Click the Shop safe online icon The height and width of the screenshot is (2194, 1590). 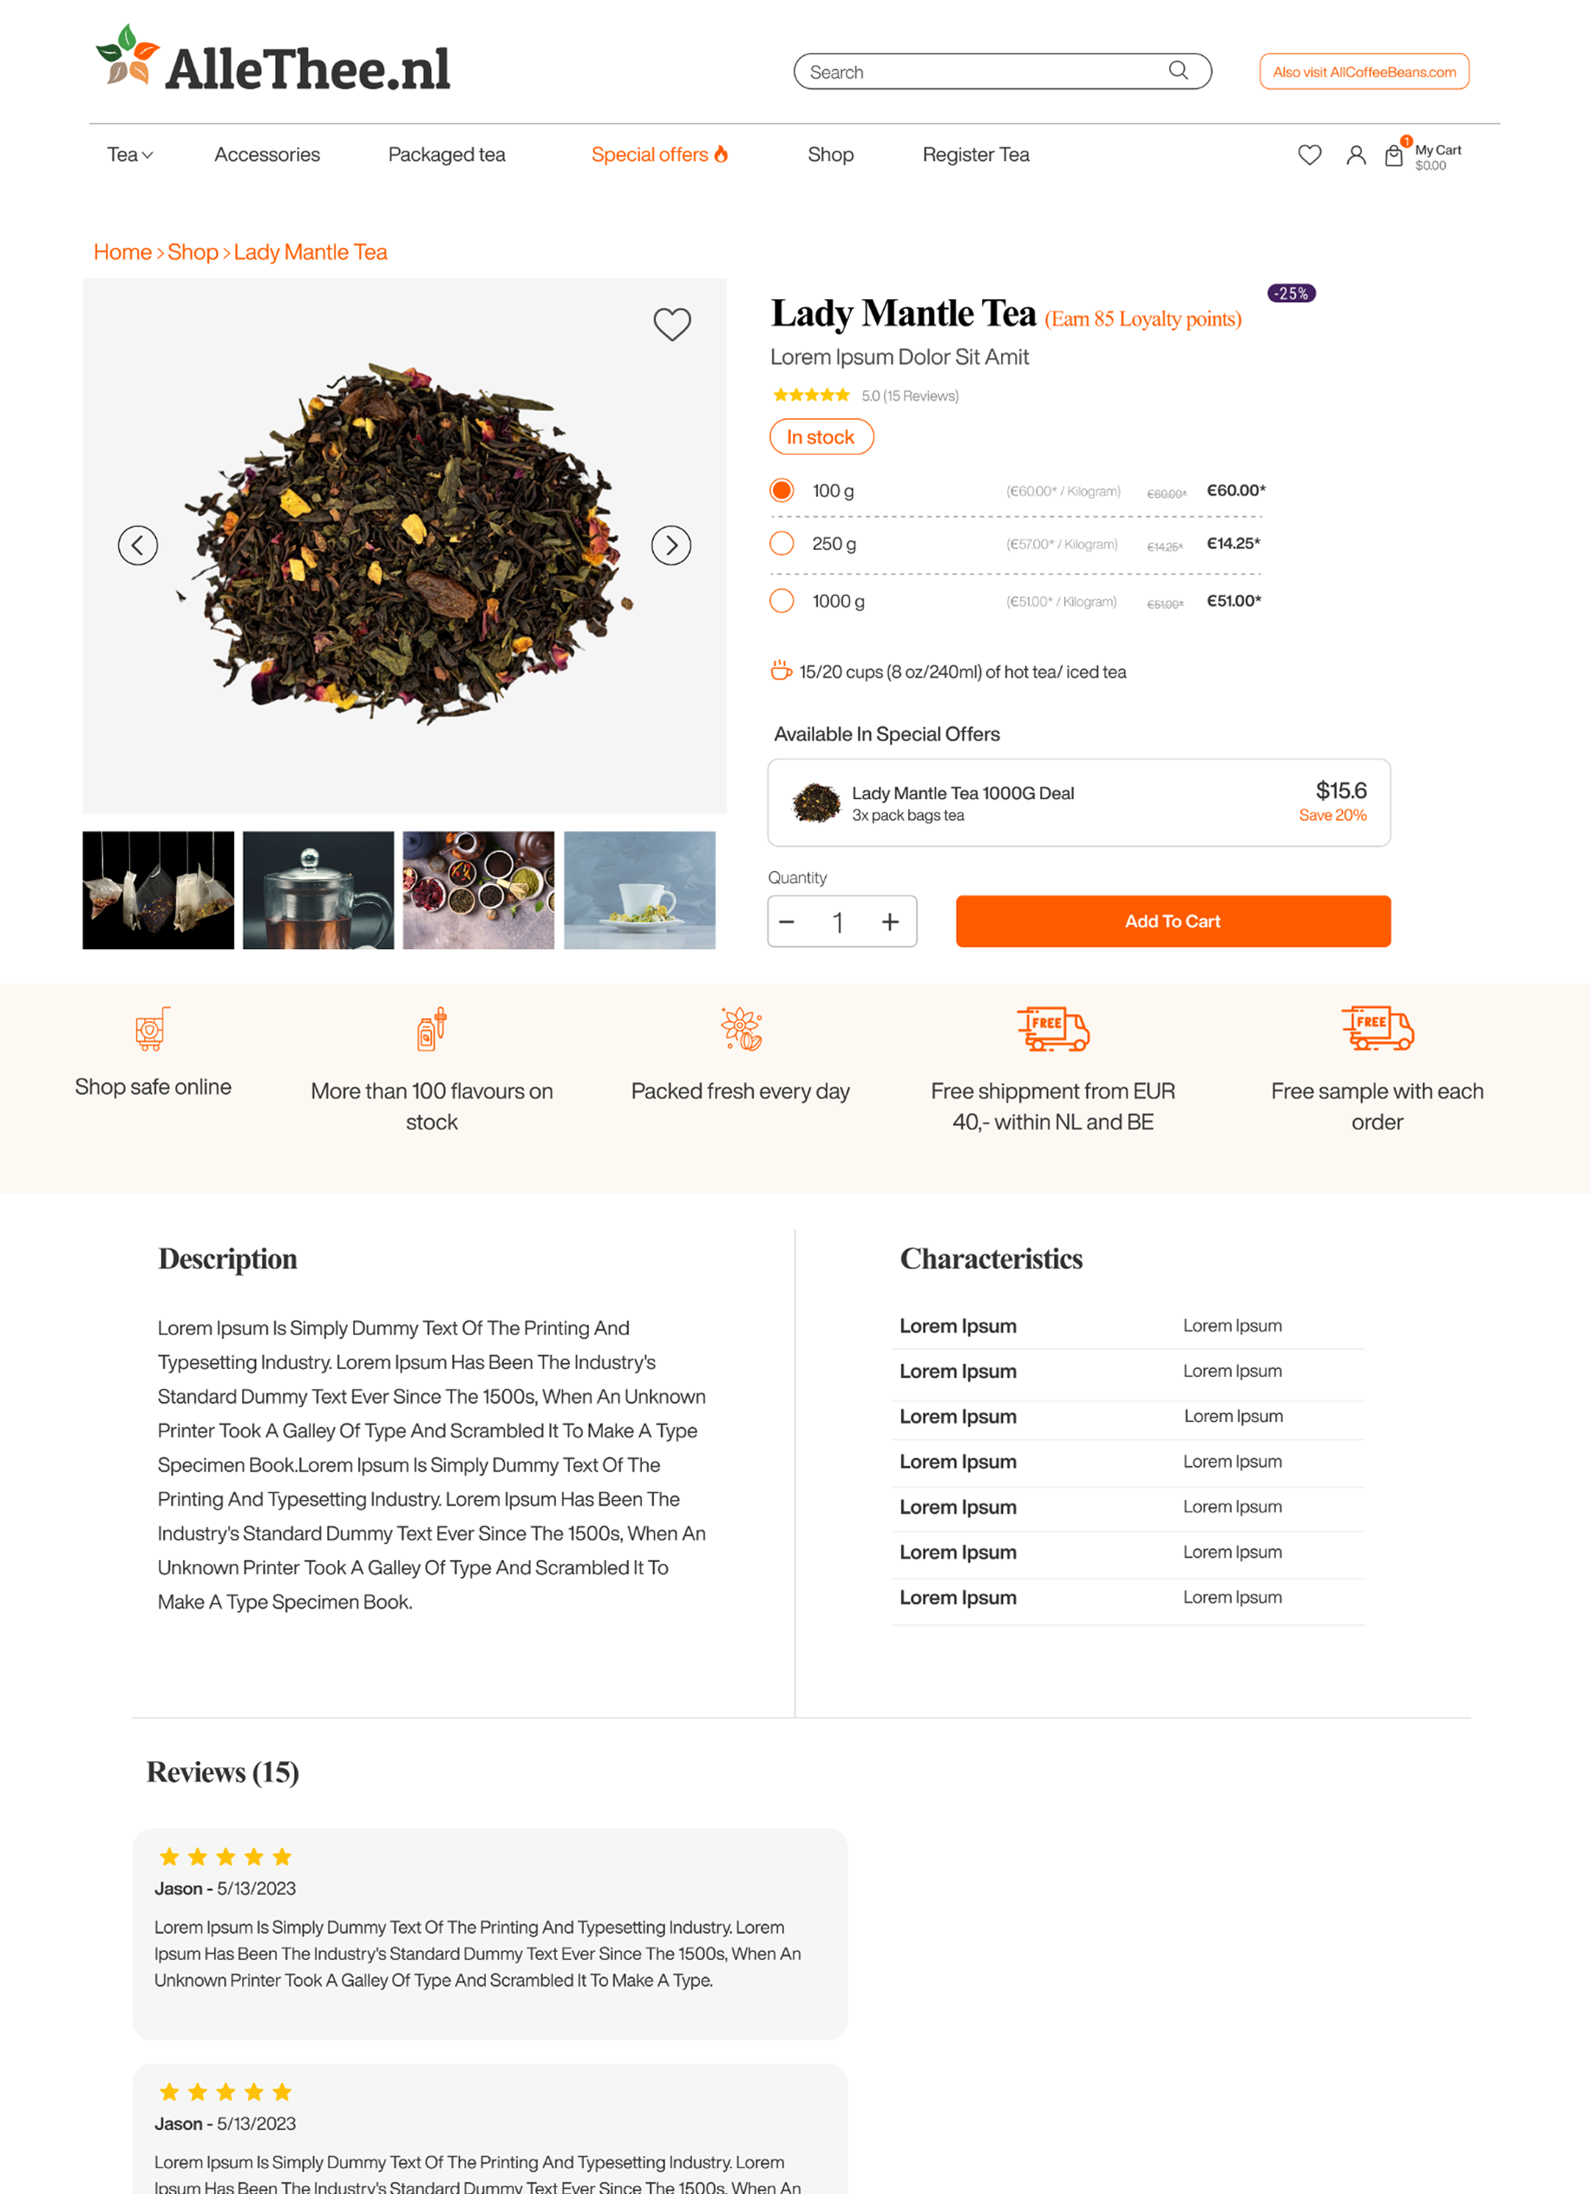(153, 1028)
